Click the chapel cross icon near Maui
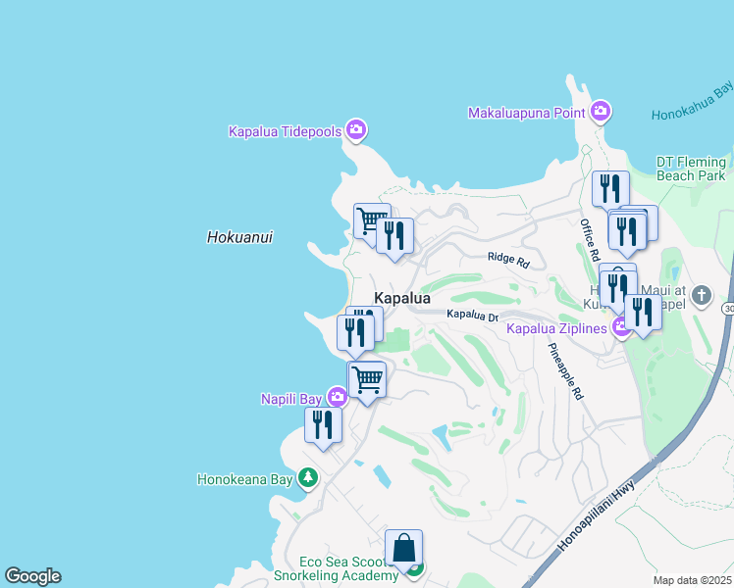 [x=701, y=296]
